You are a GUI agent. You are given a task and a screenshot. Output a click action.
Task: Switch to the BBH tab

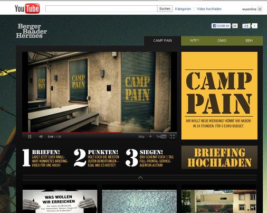pos(249,41)
